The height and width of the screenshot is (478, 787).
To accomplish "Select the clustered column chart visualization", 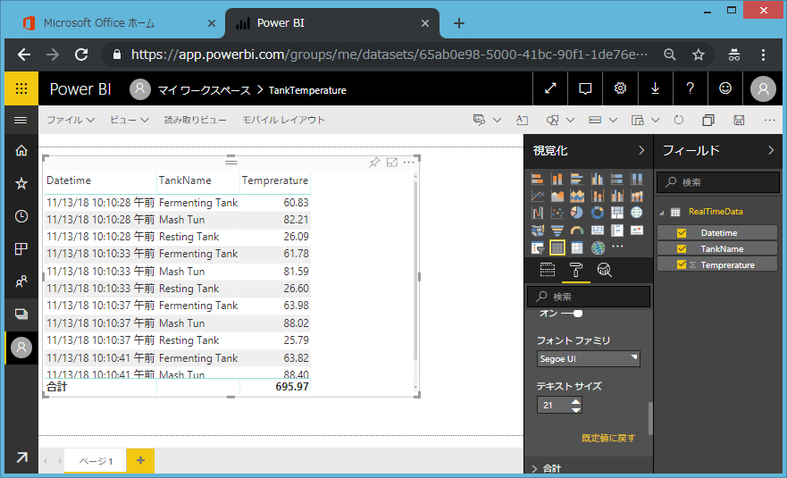I will click(x=598, y=179).
